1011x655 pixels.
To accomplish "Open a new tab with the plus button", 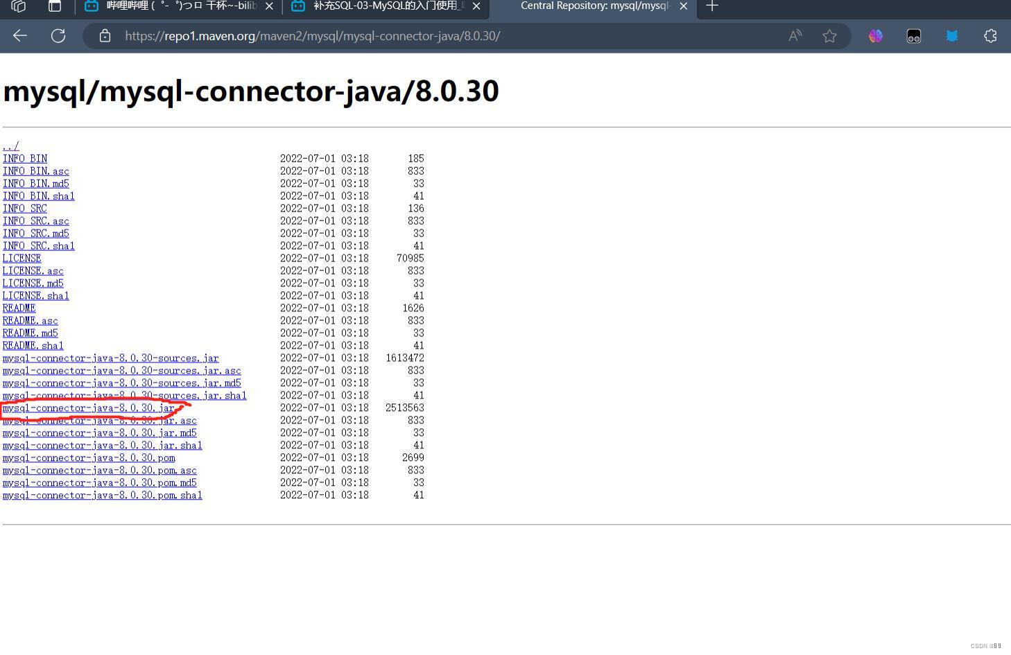I will click(711, 7).
